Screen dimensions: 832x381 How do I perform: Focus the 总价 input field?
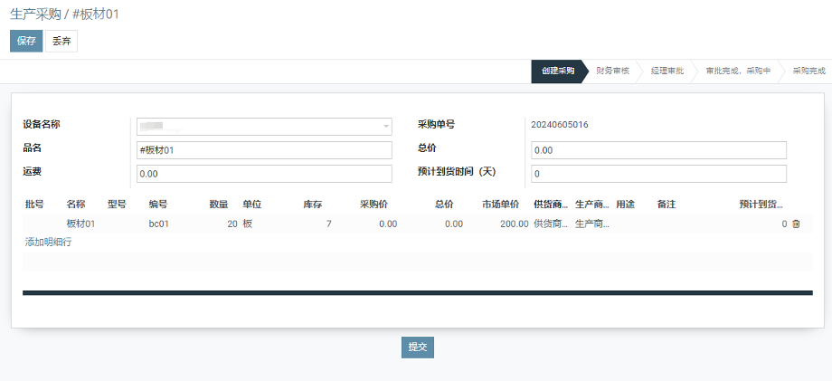[657, 150]
